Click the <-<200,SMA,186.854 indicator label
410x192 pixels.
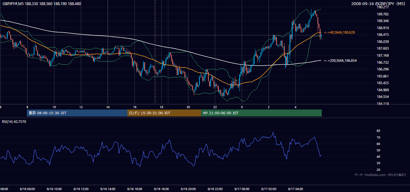pos(340,60)
